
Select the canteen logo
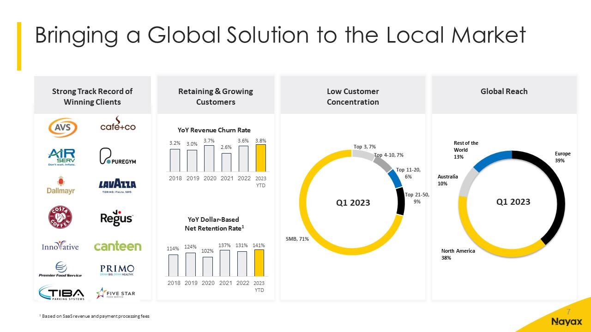coord(117,246)
